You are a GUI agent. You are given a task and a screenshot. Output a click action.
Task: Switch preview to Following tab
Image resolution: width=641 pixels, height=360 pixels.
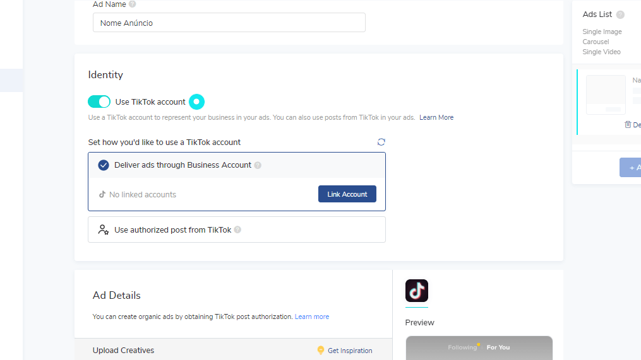(x=462, y=347)
